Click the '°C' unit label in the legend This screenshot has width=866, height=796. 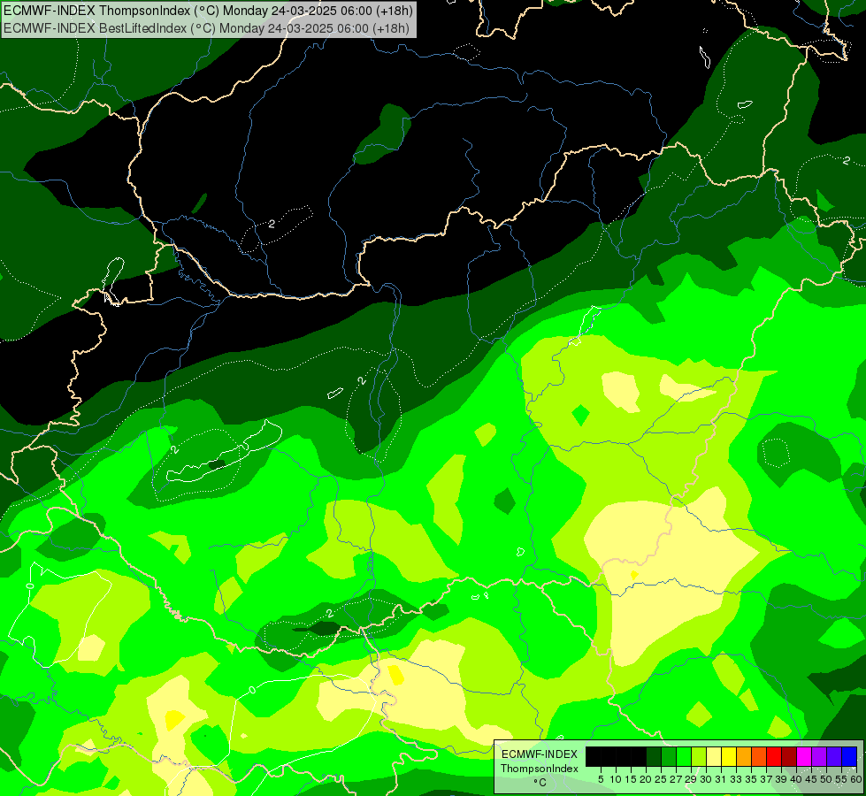click(x=540, y=783)
